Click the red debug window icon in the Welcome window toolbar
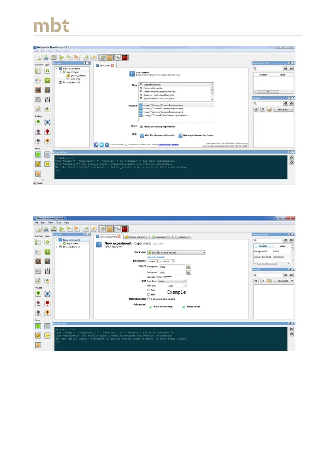Screen dimensions: 324x460 125,58
